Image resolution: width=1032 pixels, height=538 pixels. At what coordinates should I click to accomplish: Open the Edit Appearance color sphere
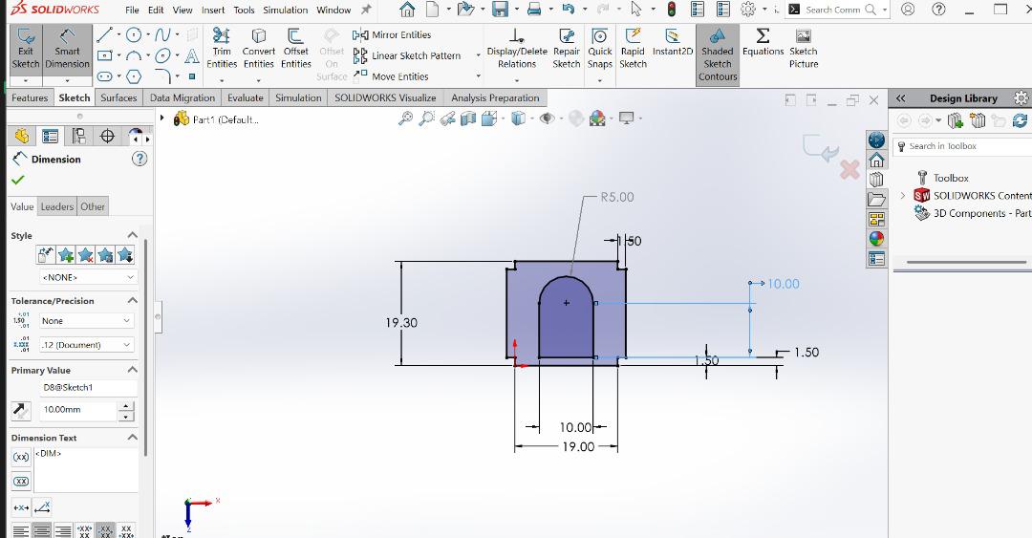[x=597, y=118]
